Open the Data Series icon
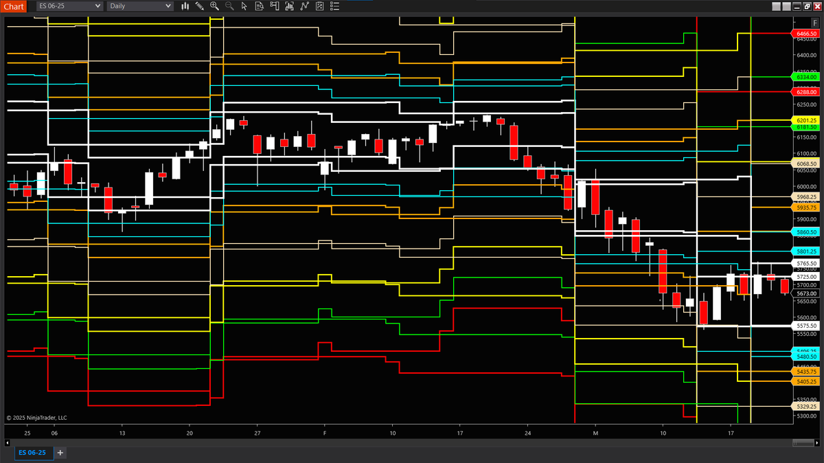The width and height of the screenshot is (824, 463). point(289,6)
